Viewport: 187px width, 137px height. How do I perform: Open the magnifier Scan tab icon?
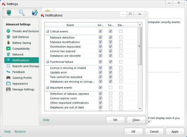(22, 13)
